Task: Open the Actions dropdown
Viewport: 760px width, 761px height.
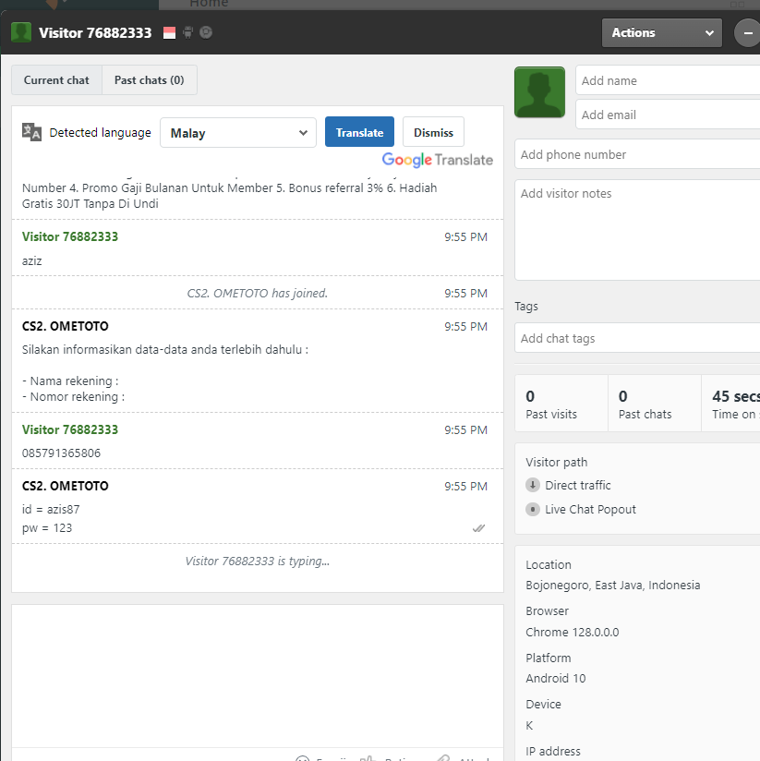Action: (662, 33)
